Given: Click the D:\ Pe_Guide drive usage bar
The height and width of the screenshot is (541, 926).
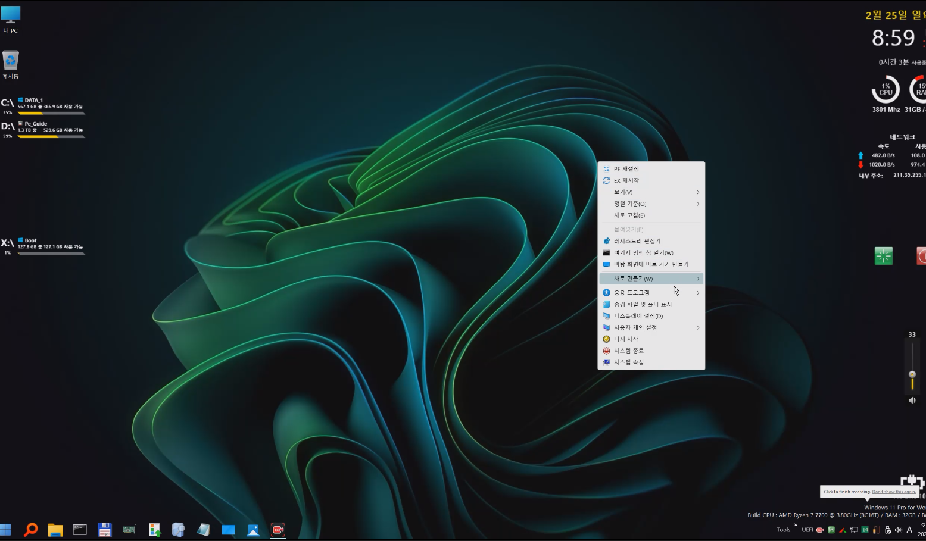Looking at the screenshot, I should point(51,136).
